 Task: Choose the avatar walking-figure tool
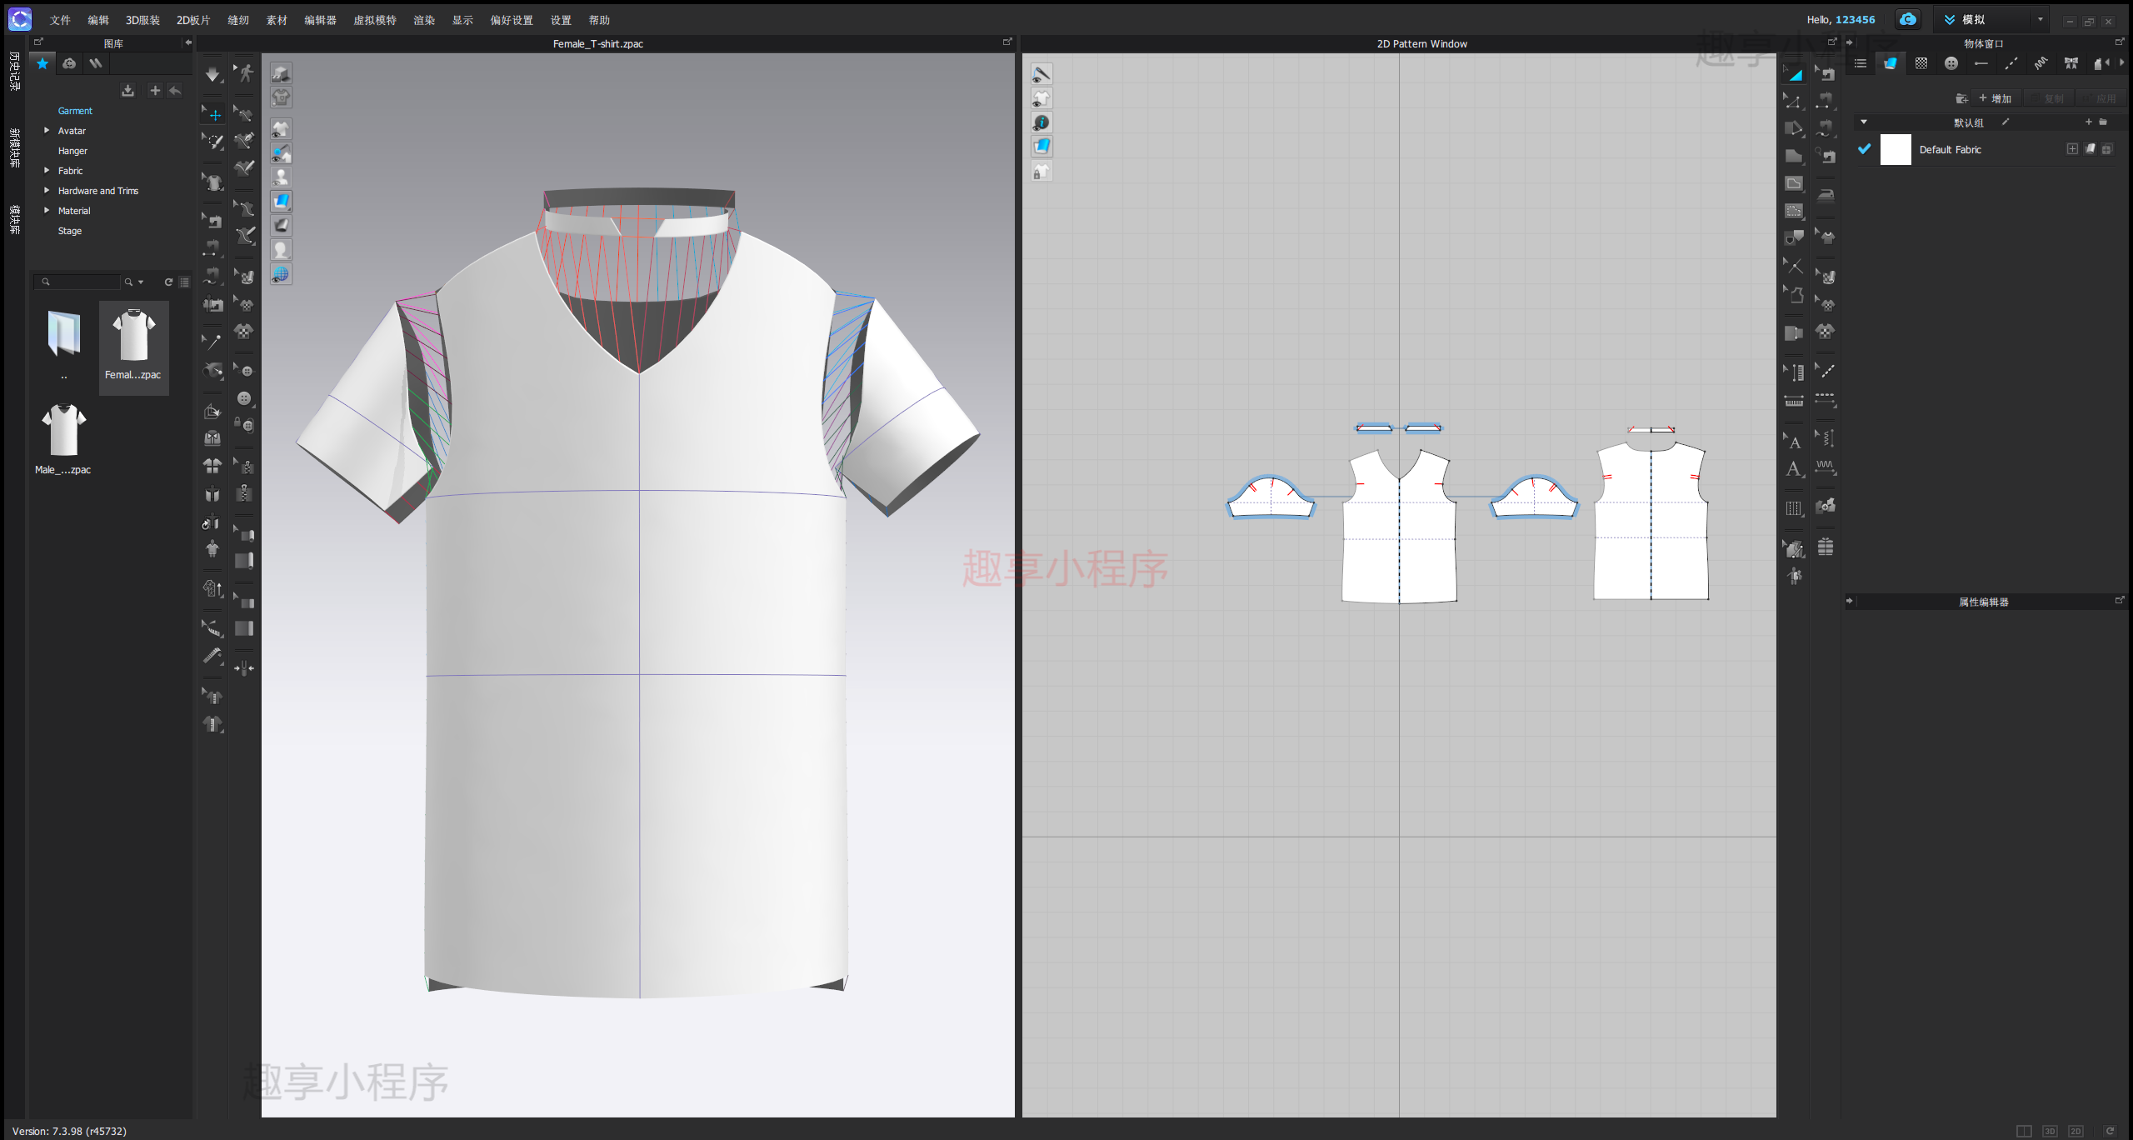245,73
